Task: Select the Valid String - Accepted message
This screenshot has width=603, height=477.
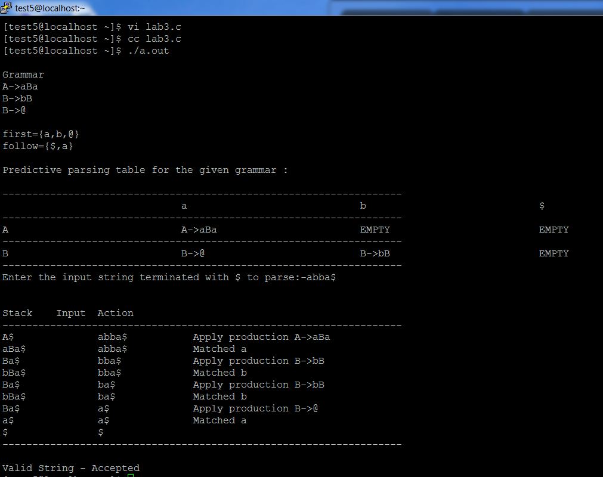Action: coord(71,468)
